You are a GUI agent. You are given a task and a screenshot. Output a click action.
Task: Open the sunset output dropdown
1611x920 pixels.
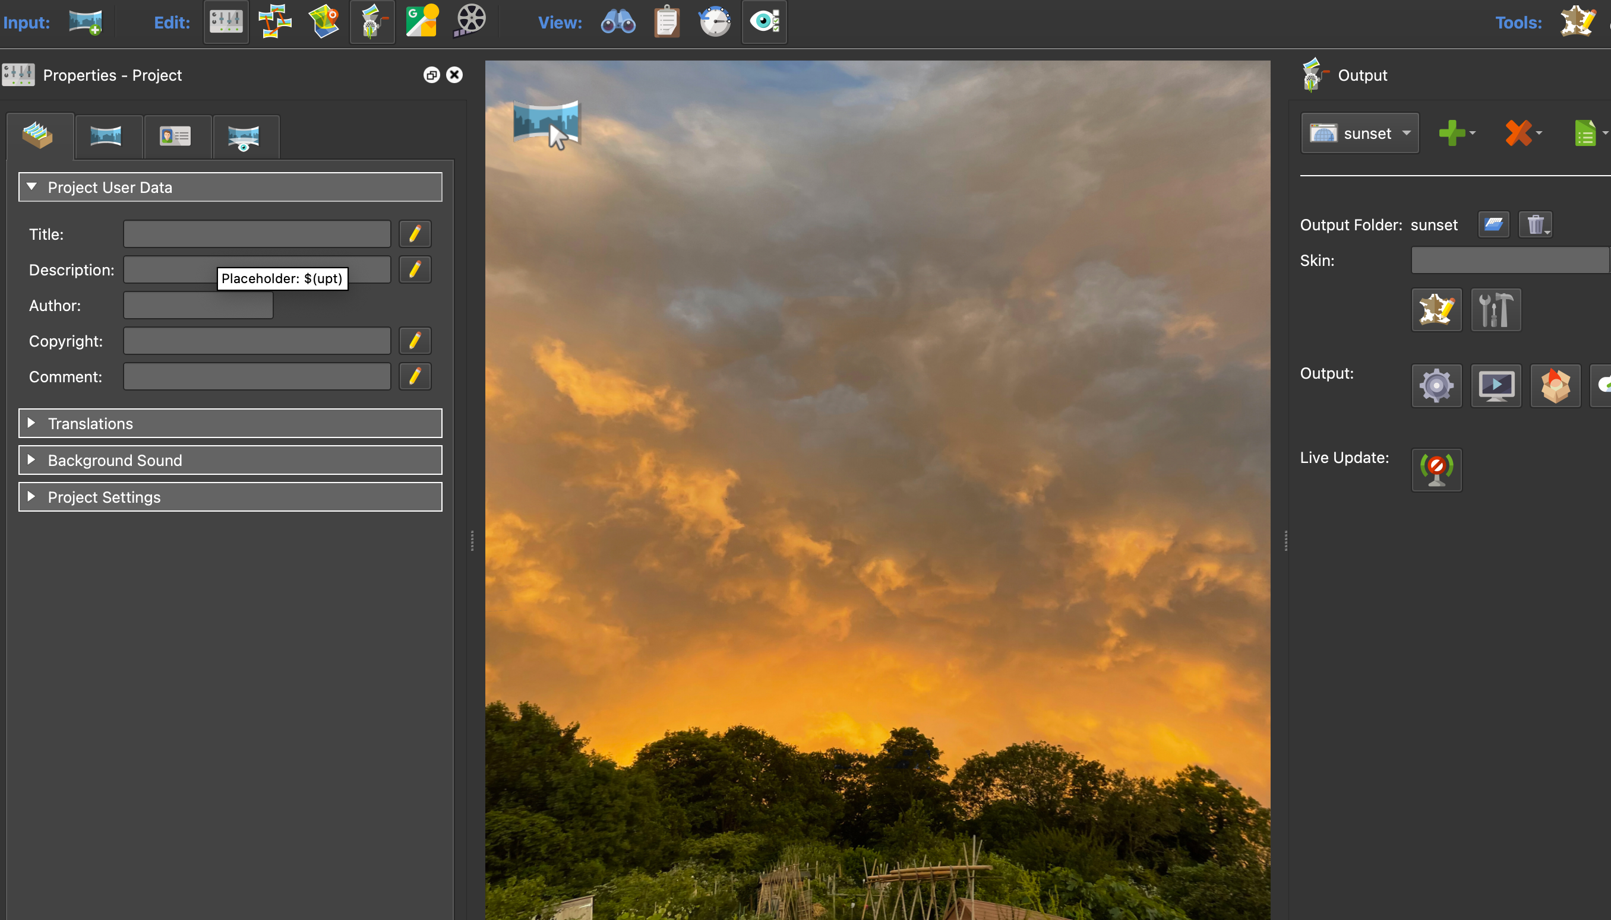(1359, 134)
